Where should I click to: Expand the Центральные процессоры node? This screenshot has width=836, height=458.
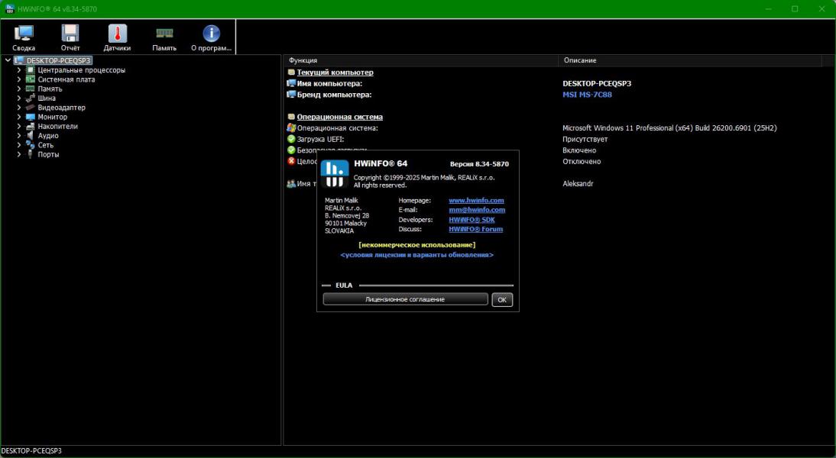click(x=19, y=70)
